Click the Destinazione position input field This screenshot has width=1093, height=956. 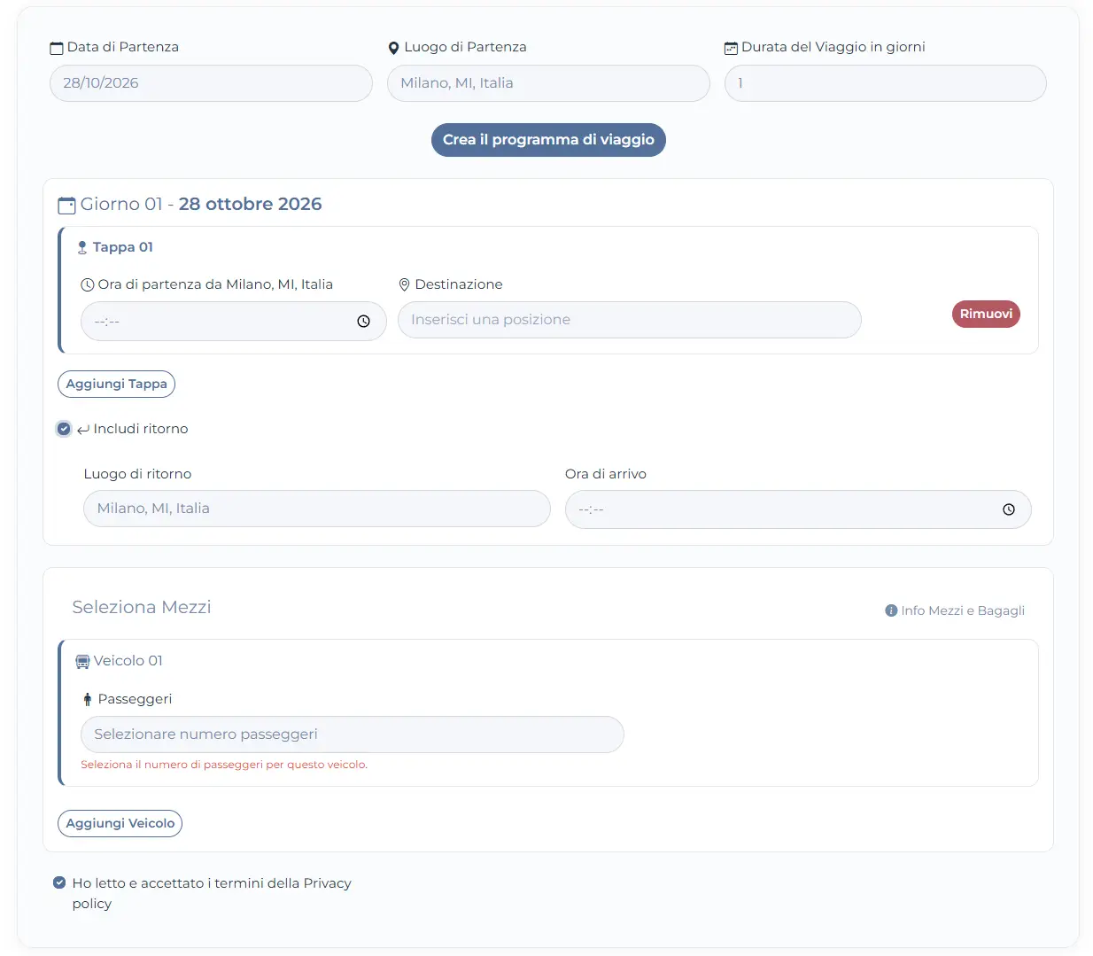pyautogui.click(x=630, y=320)
